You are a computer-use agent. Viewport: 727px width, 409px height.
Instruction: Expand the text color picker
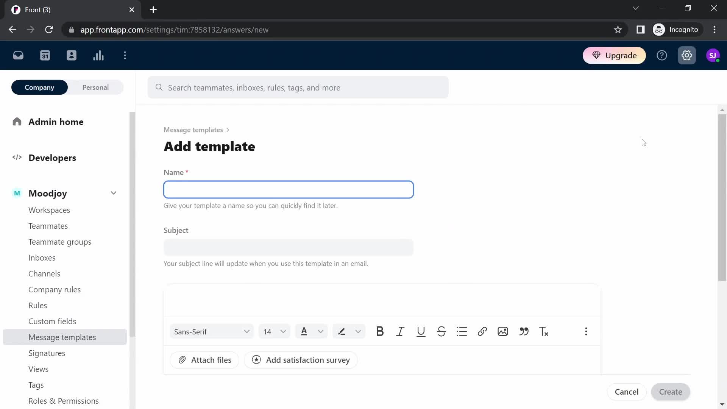pos(321,332)
